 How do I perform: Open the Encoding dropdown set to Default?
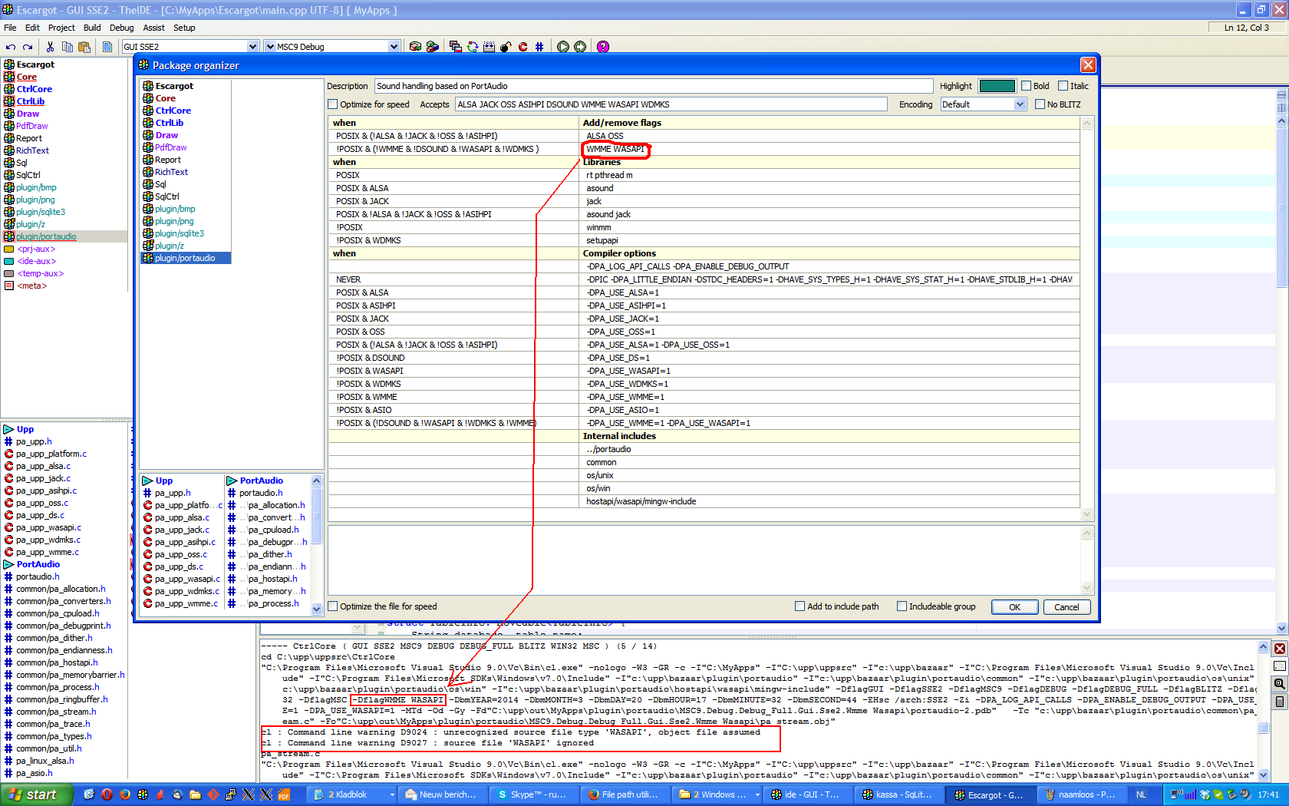click(x=983, y=104)
